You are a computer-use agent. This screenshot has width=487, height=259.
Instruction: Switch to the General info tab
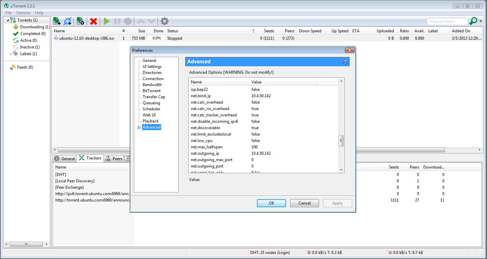click(x=64, y=158)
